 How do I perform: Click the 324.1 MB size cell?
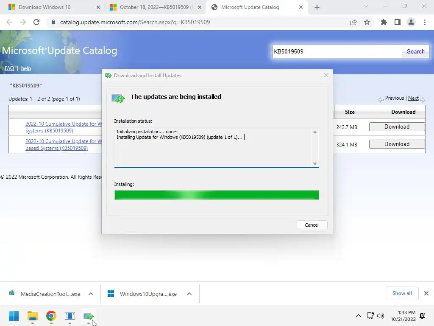click(347, 145)
